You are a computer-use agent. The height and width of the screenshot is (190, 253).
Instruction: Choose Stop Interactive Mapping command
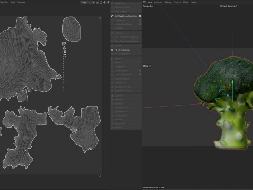[126, 41]
